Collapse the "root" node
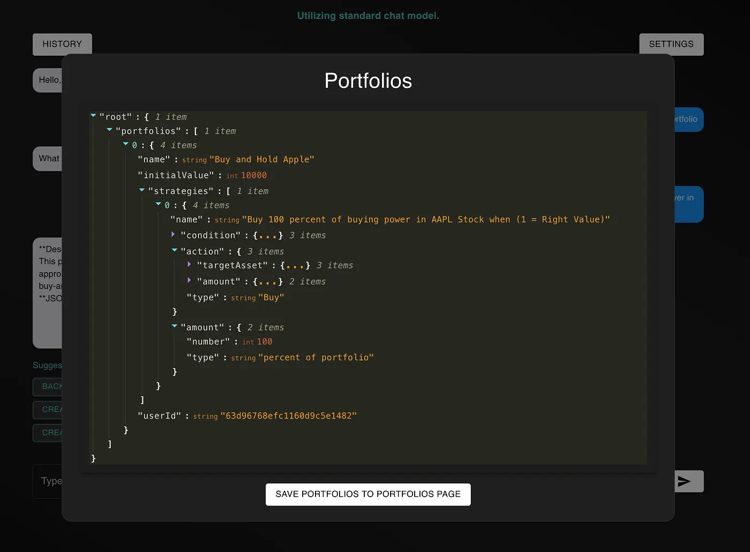750x552 pixels. (x=94, y=116)
